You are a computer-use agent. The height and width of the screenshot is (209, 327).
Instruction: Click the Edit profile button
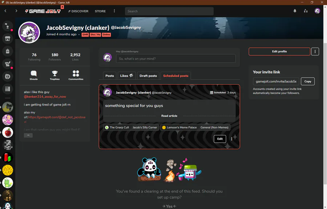pyautogui.click(x=279, y=52)
